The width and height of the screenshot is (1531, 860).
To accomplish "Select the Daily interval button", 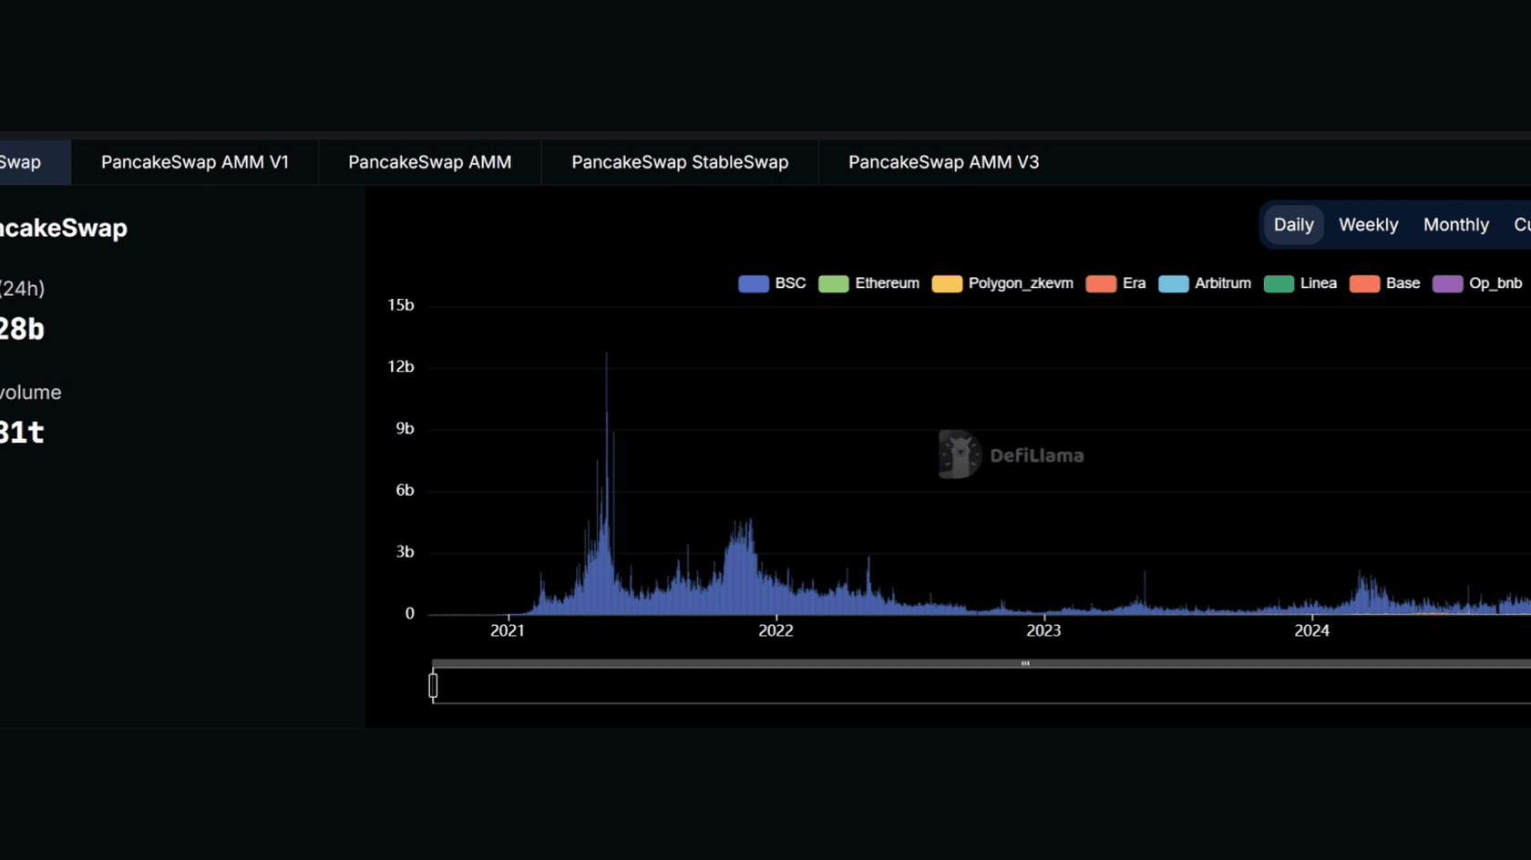I will pyautogui.click(x=1293, y=225).
